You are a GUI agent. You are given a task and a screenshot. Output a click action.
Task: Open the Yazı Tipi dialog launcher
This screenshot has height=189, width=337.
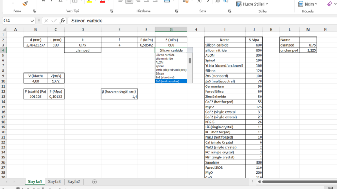pos(111,11)
